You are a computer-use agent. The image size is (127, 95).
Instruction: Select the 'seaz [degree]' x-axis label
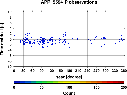[69, 77]
